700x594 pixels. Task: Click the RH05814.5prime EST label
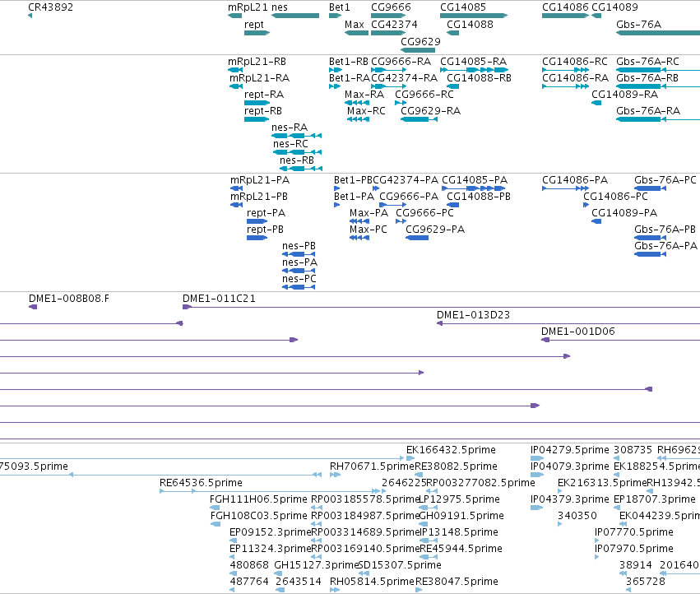click(373, 582)
